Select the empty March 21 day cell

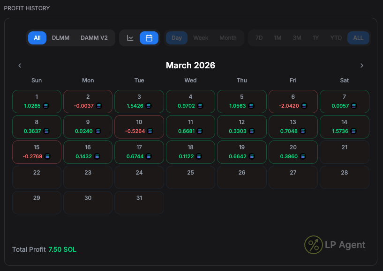[x=345, y=152]
